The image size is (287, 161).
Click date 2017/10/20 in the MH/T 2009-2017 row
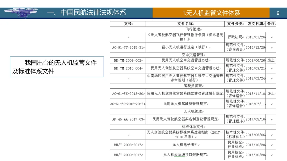(255, 155)
